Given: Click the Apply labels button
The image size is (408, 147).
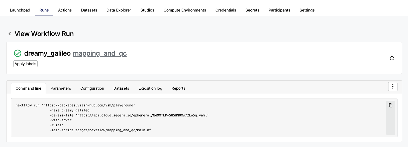Looking at the screenshot, I should [x=25, y=64].
